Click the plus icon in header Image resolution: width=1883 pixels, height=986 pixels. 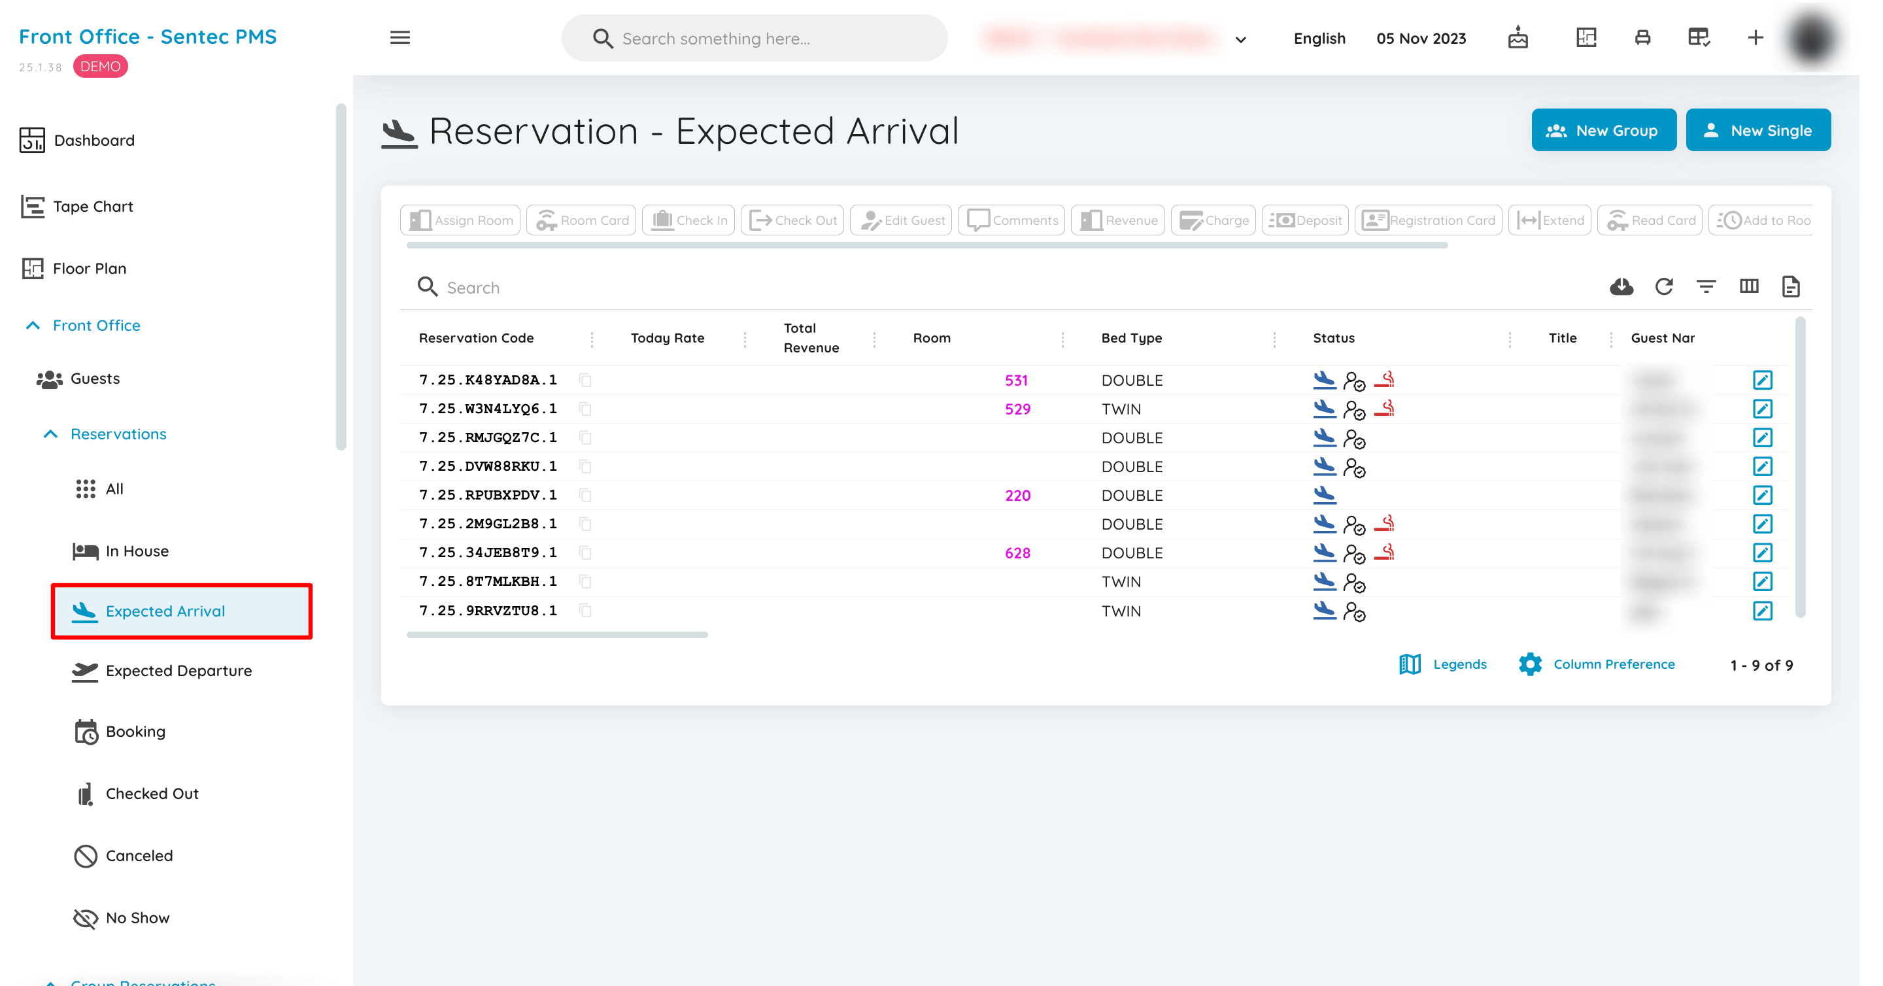1755,38
